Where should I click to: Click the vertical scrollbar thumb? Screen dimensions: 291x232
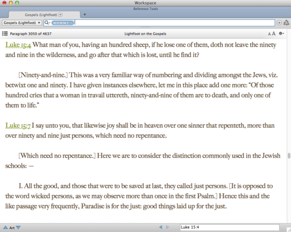coord(289,156)
